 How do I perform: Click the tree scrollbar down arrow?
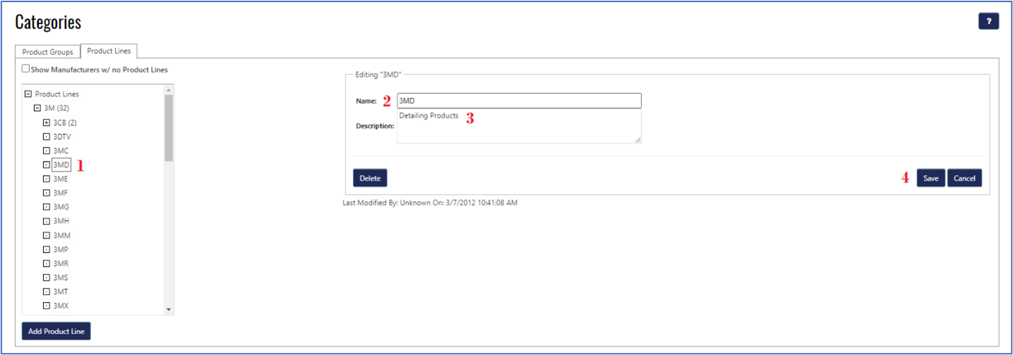169,309
